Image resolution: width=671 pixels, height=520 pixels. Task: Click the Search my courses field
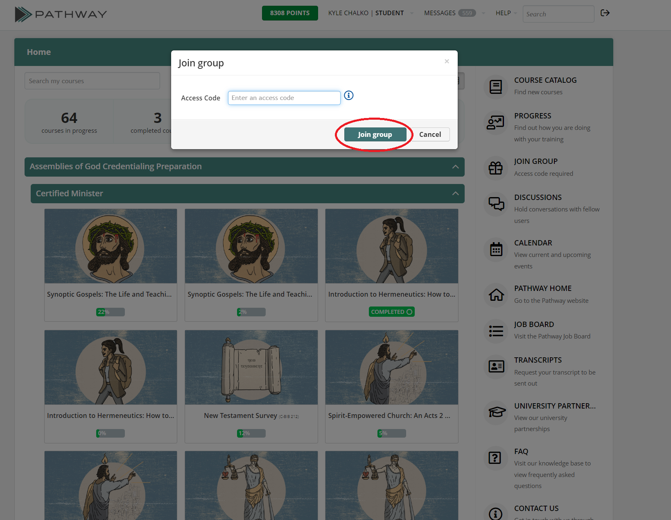point(92,81)
